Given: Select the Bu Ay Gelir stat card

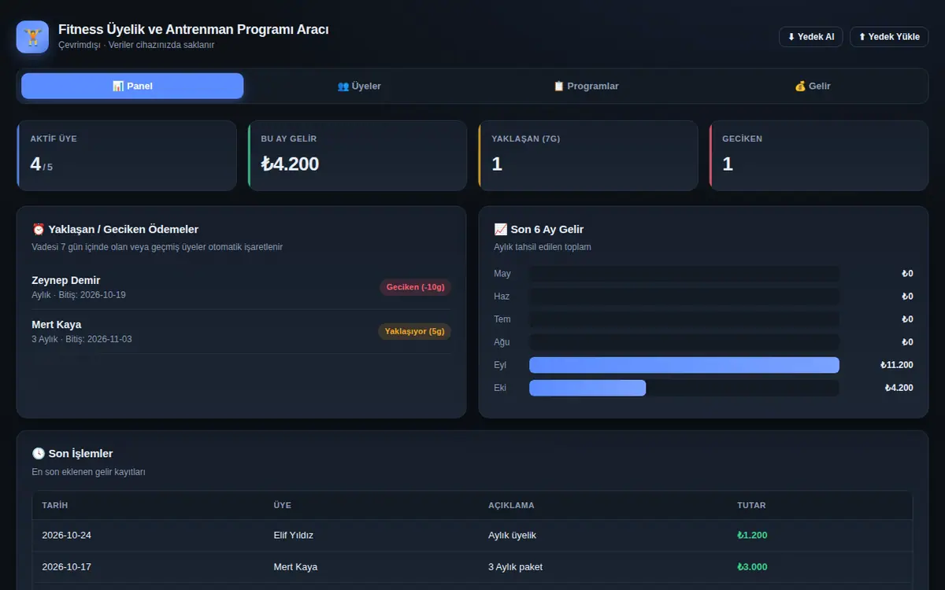Looking at the screenshot, I should [x=358, y=156].
